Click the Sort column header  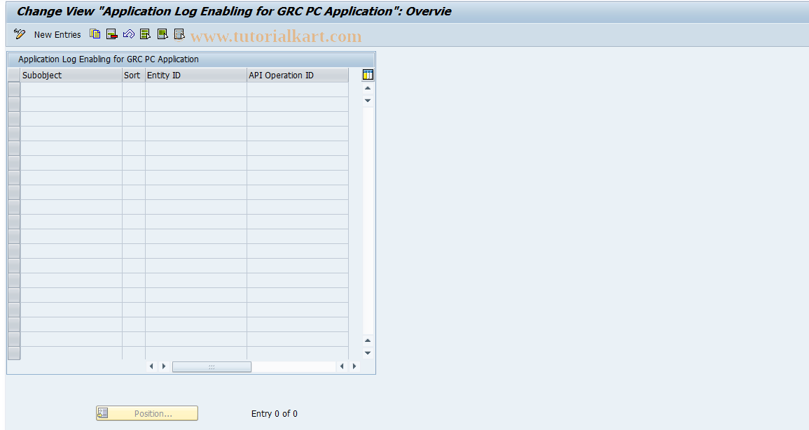tap(134, 76)
